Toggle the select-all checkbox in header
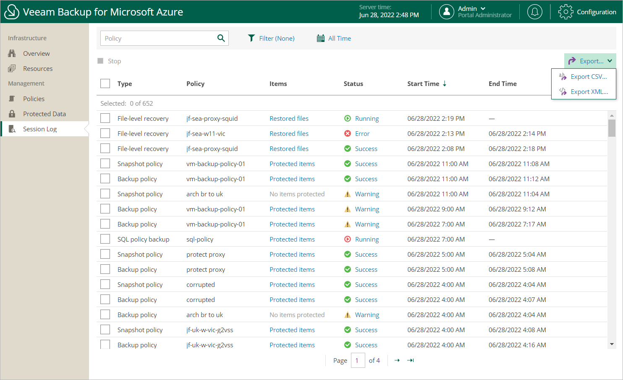Screen dimensions: 623x380 [x=105, y=83]
